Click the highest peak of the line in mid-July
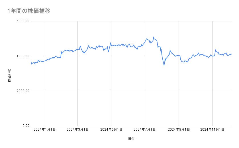 (x=154, y=37)
